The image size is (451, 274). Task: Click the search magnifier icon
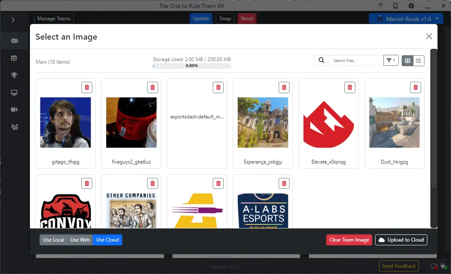click(321, 61)
